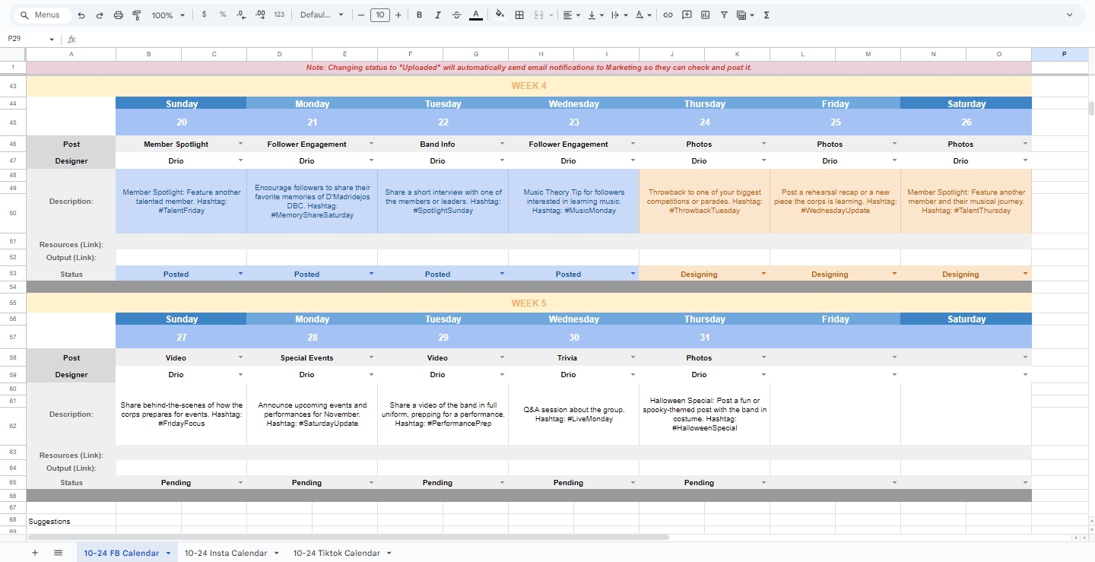Decrease decimal places

pyautogui.click(x=241, y=15)
